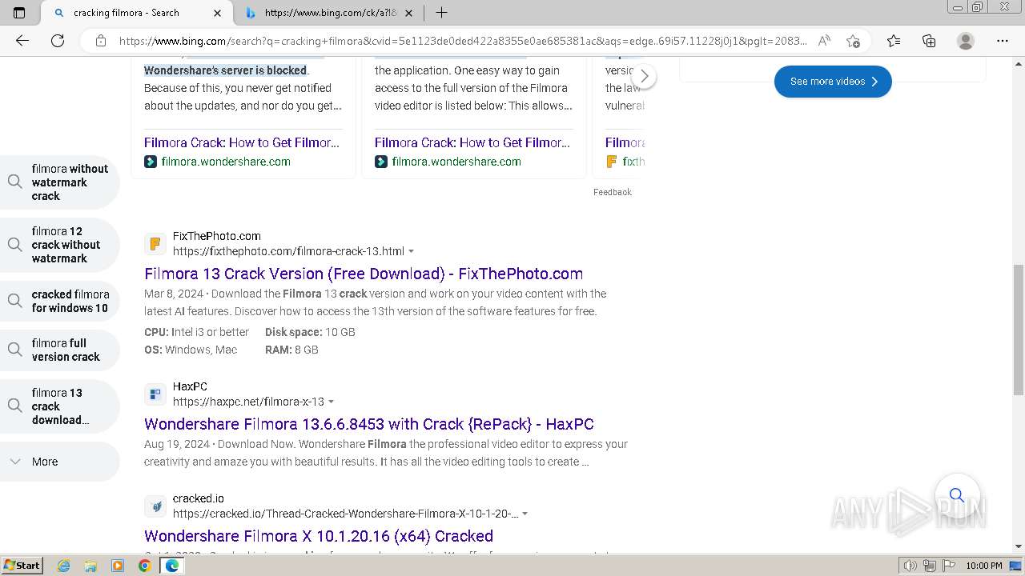1025x576 pixels.
Task: Open Edge Settings and more ellipsis menu
Action: pos(1003,41)
